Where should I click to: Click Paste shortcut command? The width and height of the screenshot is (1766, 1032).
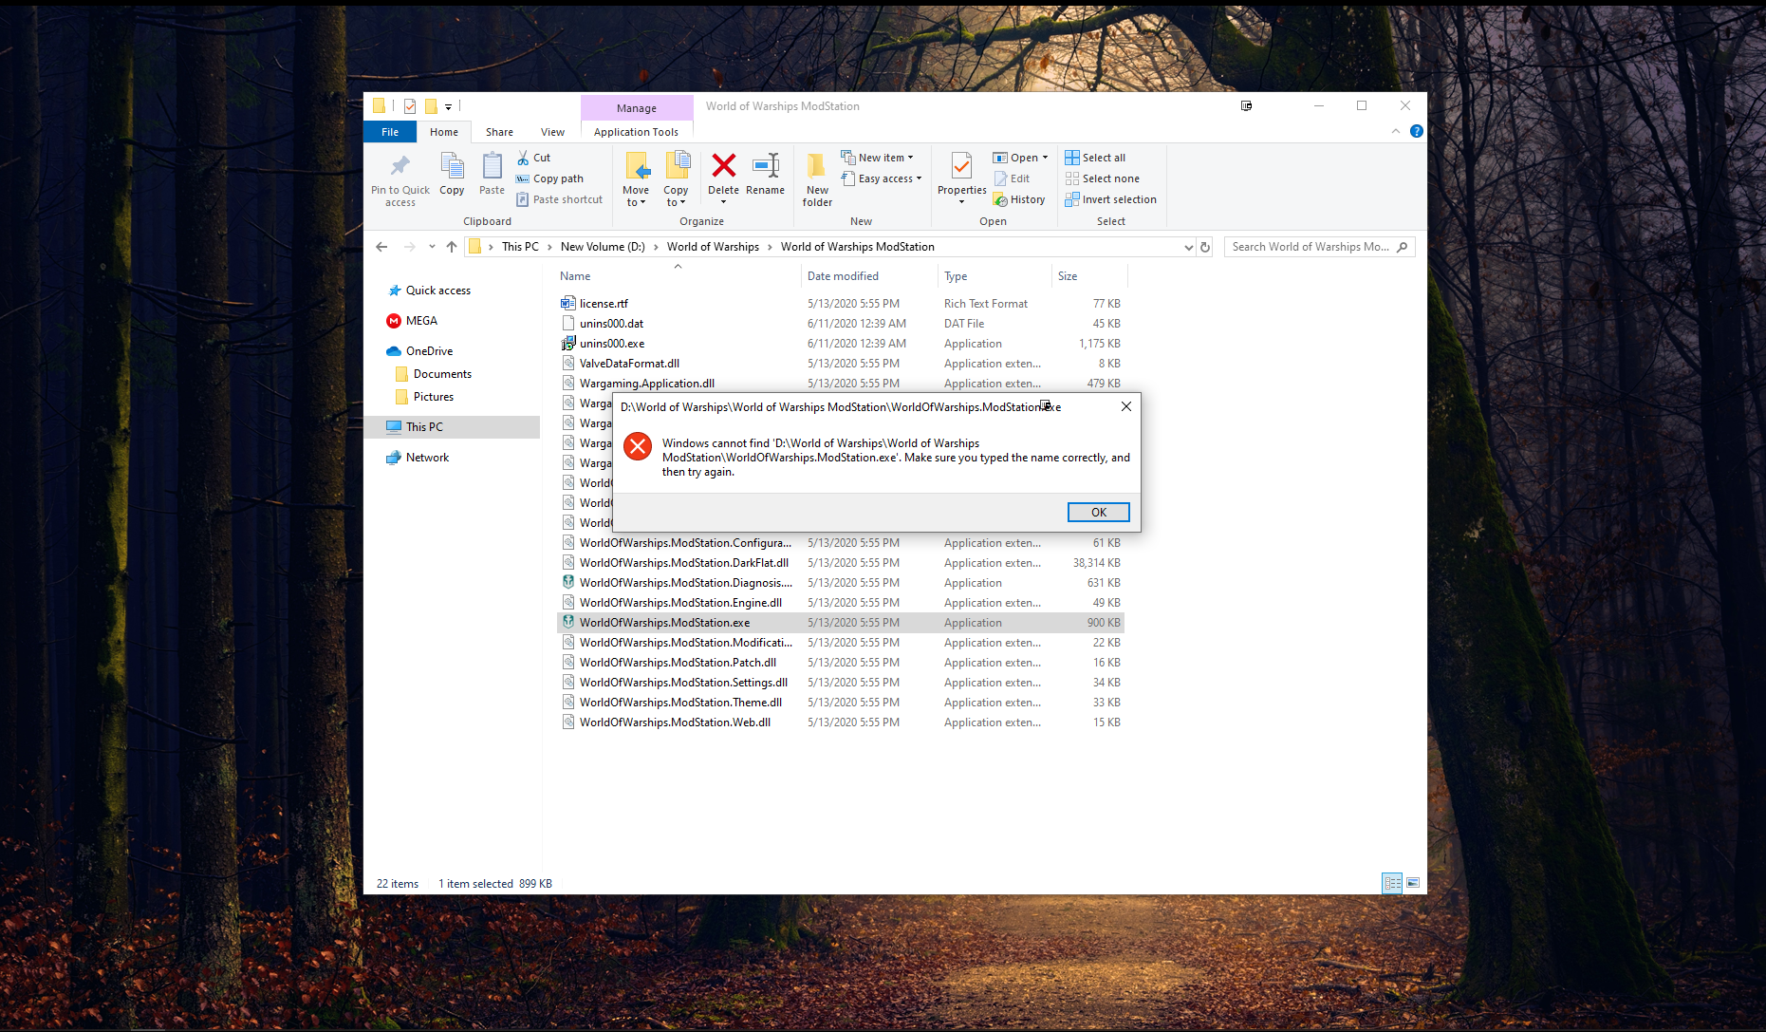[559, 199]
